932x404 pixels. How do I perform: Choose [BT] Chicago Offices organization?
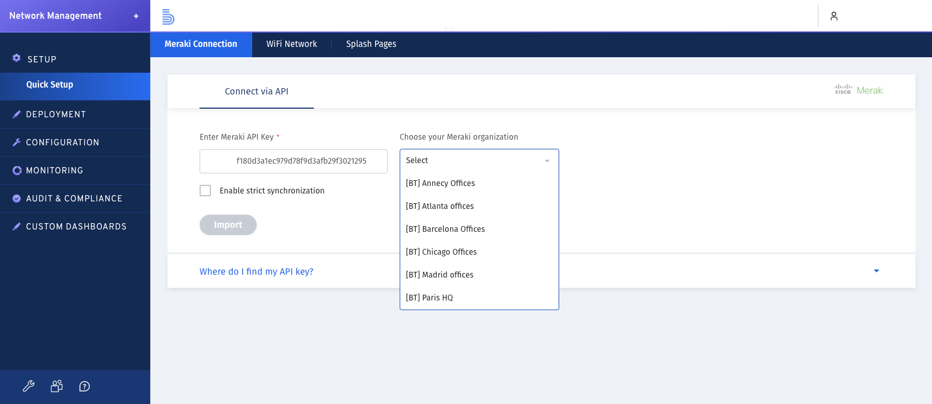[479, 252]
